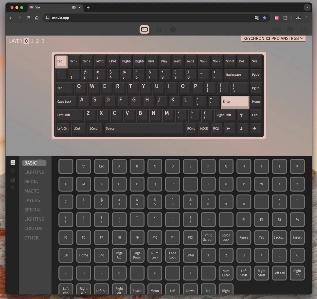Open a new browser tab with plus

click(88, 7)
